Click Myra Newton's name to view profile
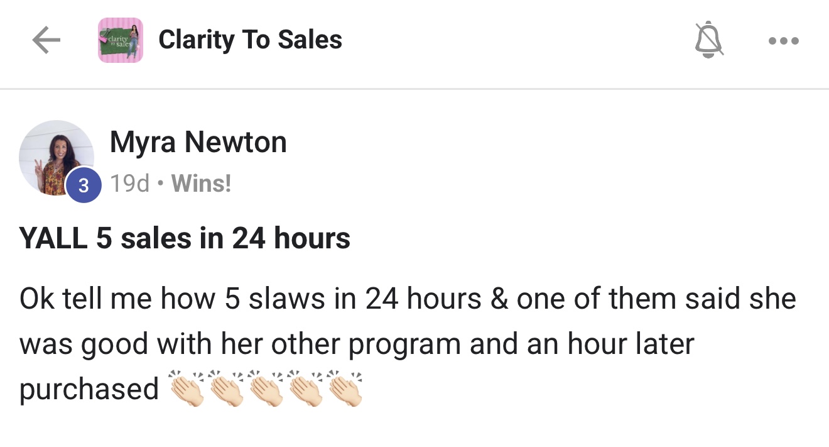The image size is (829, 447). (x=198, y=141)
